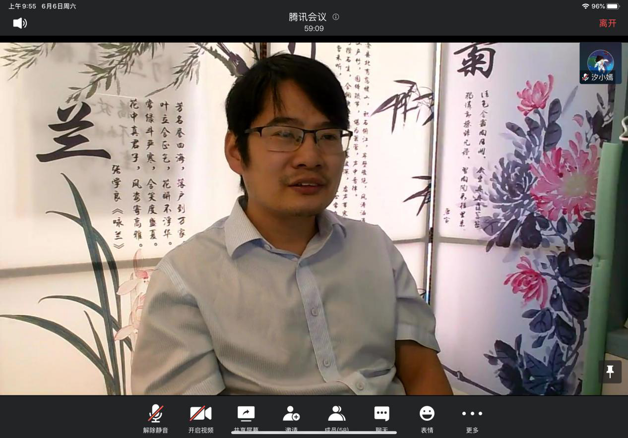Select the 汐小嫣 participant thumbnail

pos(600,63)
